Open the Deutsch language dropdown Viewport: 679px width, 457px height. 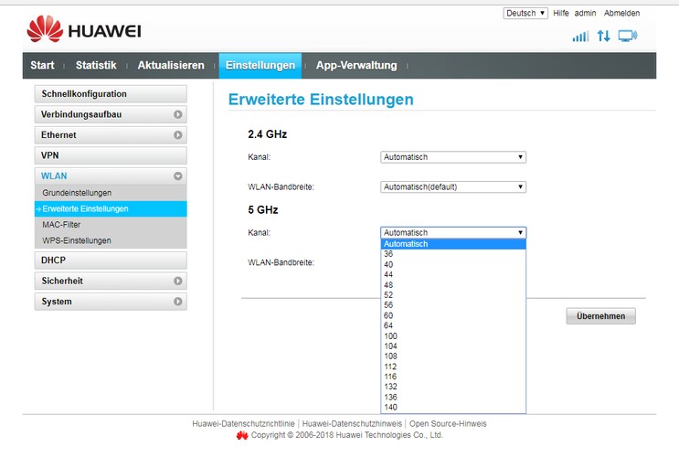pos(525,14)
